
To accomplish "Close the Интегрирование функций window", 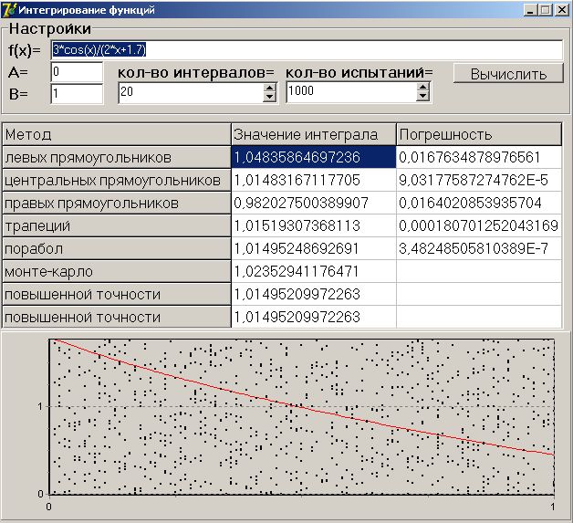I will pos(562,10).
